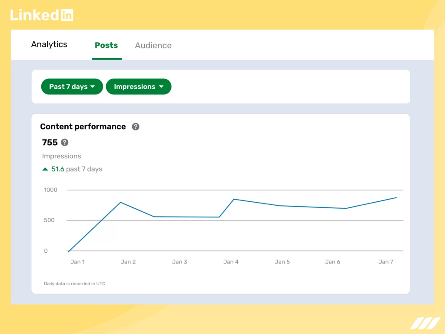Click Jan 5 axis label
Viewport: 445px width, 334px height.
click(x=282, y=262)
